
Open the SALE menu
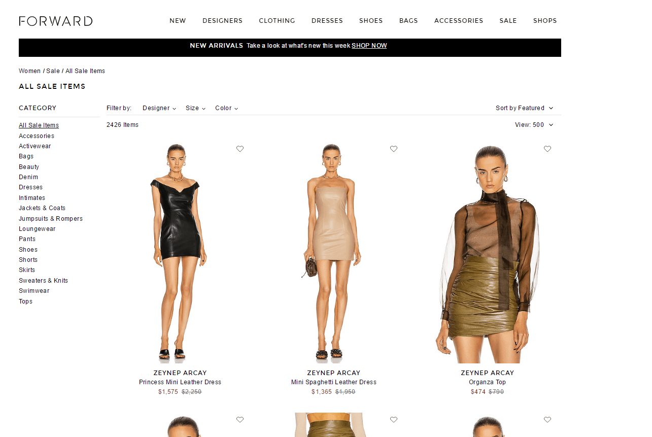coord(508,21)
